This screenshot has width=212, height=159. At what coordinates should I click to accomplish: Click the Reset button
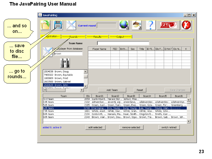point(140,90)
